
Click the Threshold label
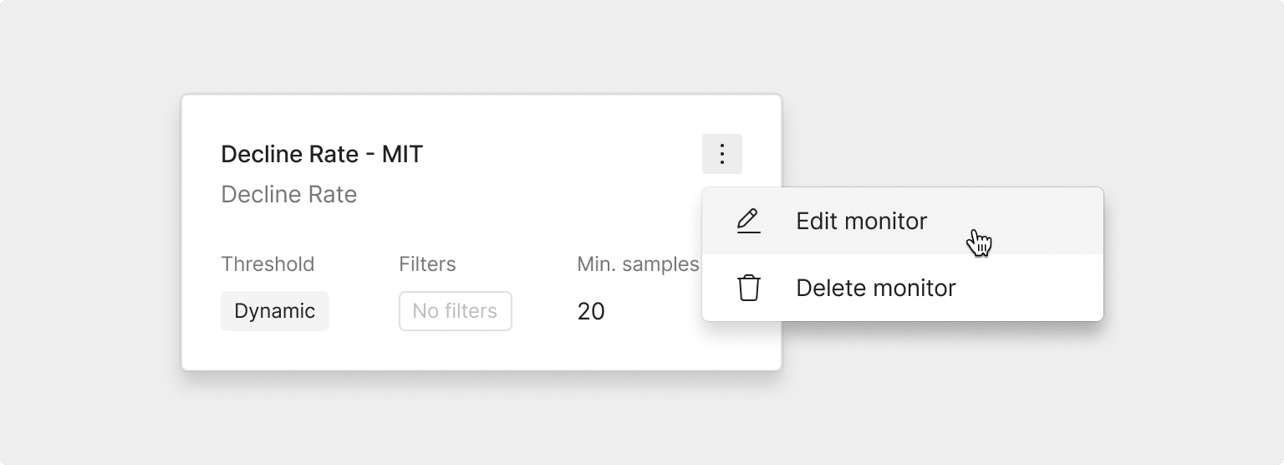[267, 264]
